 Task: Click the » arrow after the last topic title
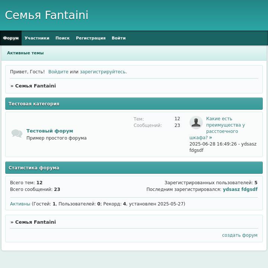[x=210, y=138]
